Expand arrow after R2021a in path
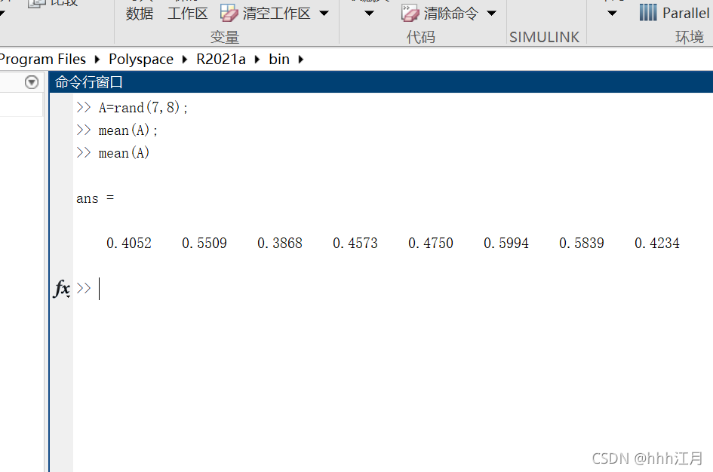Viewport: 713px width, 472px height. tap(257, 59)
